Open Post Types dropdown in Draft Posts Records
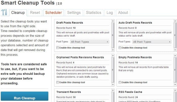This screenshot has width=177, height=102. 90,42
